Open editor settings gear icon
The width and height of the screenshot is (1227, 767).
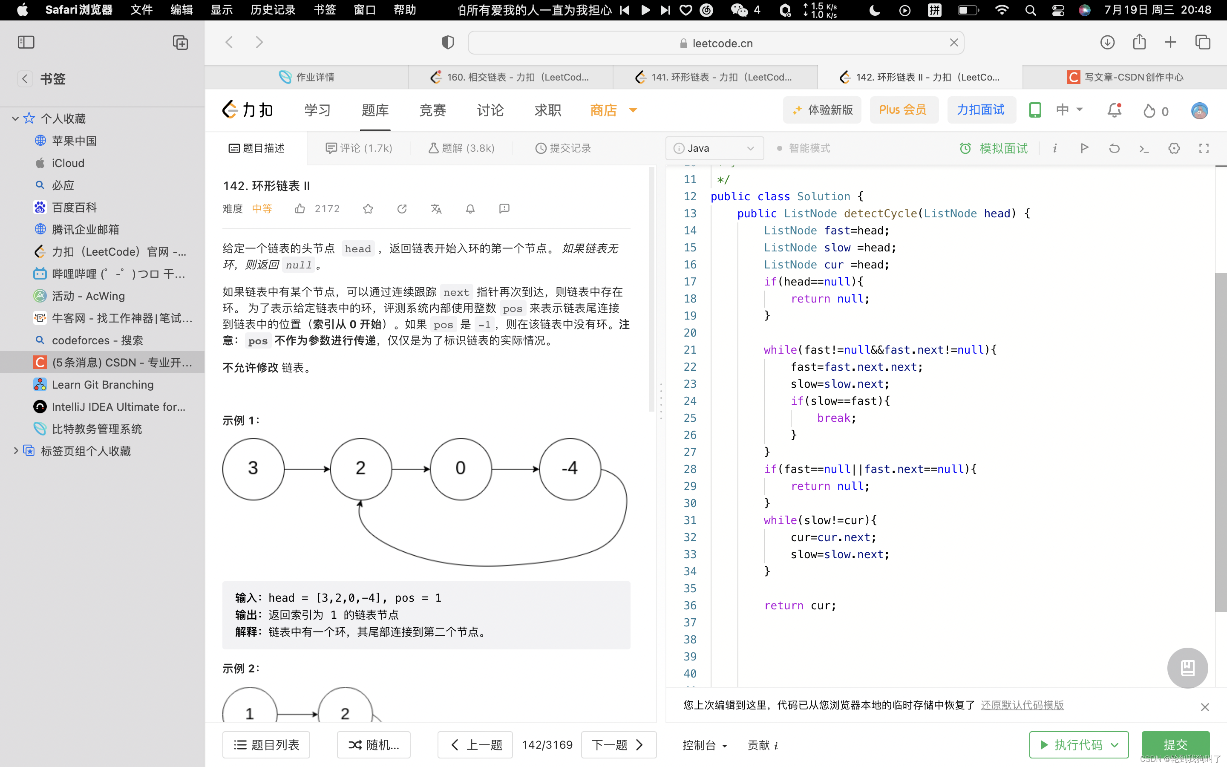1174,148
